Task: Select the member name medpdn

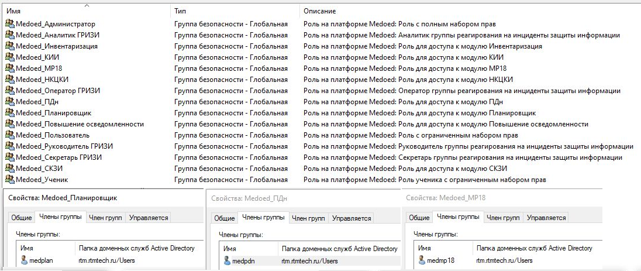Action: coord(244,260)
